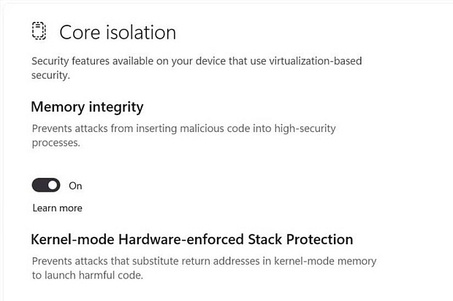The image size is (453, 301).
Task: Click the "On" label beside the toggle
Action: [75, 186]
